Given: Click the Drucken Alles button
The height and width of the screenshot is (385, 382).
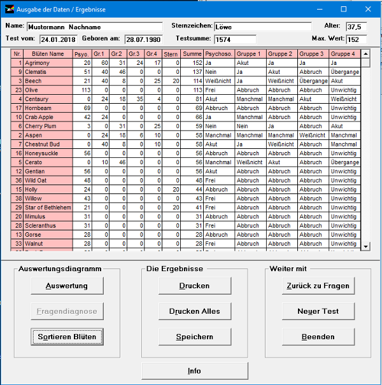Looking at the screenshot, I should coord(195,311).
